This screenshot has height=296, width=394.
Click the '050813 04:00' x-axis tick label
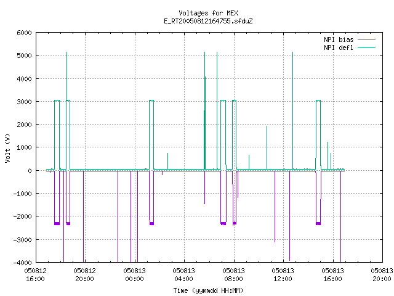click(x=183, y=275)
